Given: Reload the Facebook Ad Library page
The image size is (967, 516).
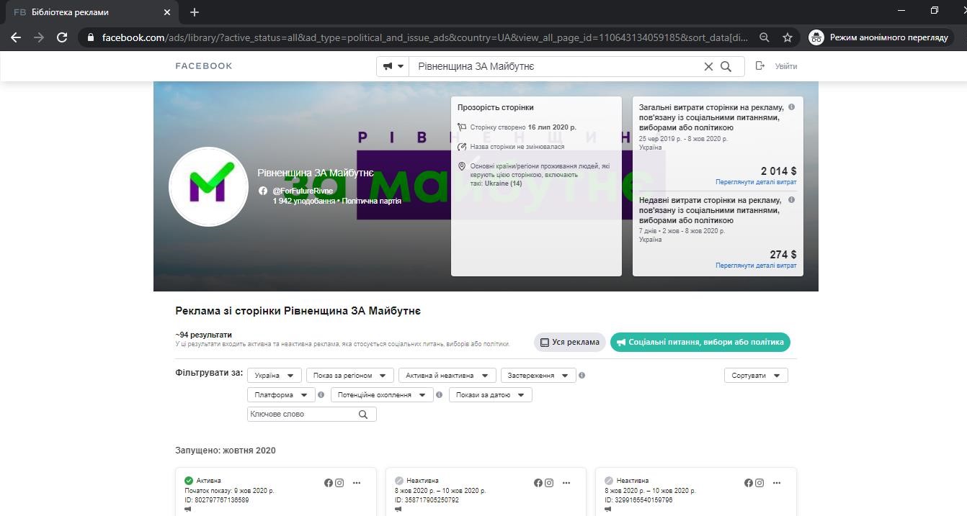Looking at the screenshot, I should pos(62,37).
